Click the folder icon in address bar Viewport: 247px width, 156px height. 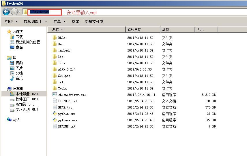tap(25, 12)
